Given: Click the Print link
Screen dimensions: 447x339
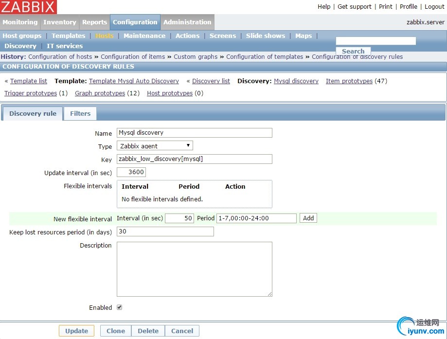Looking at the screenshot, I should tap(385, 6).
